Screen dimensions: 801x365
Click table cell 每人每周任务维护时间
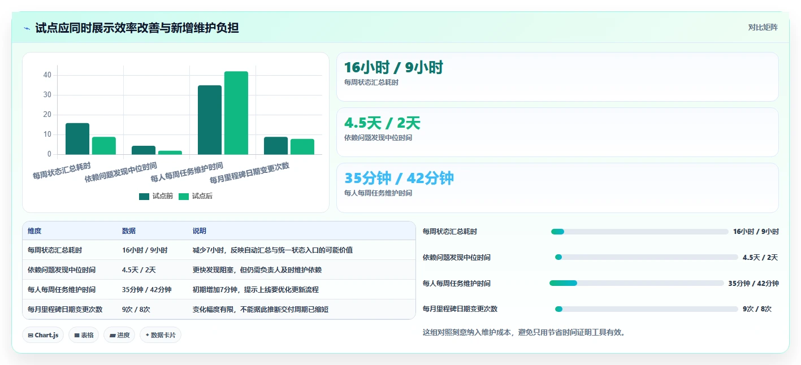point(62,290)
